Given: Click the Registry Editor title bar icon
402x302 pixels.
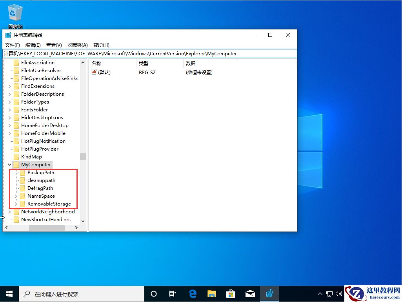Looking at the screenshot, I should click(8, 35).
